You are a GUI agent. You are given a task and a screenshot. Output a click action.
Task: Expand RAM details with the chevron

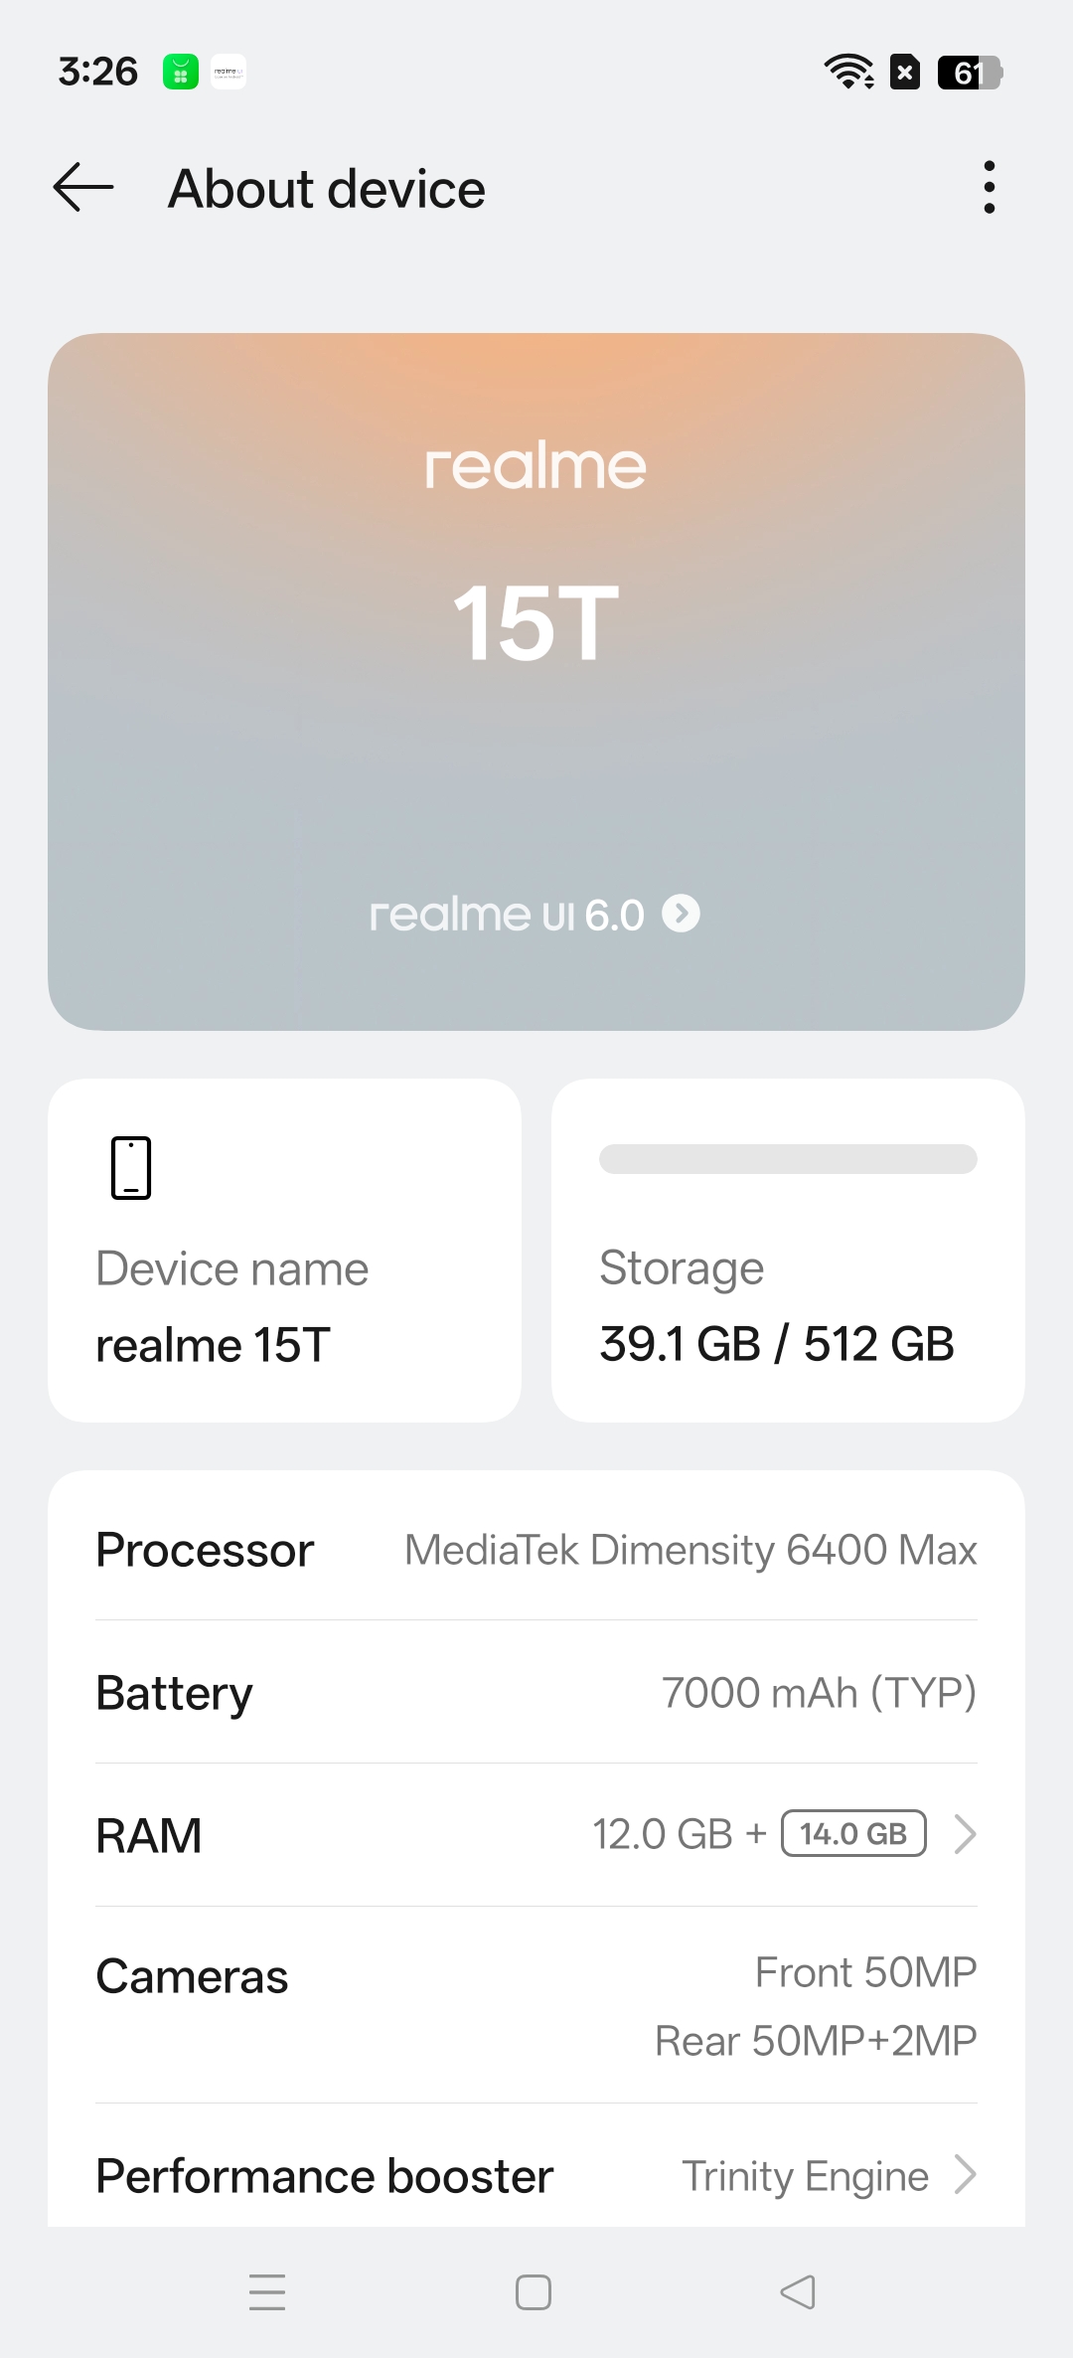(x=965, y=1834)
